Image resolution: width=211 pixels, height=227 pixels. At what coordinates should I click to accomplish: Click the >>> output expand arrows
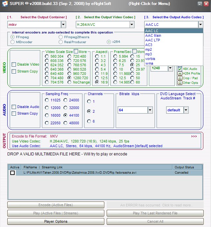(194, 137)
